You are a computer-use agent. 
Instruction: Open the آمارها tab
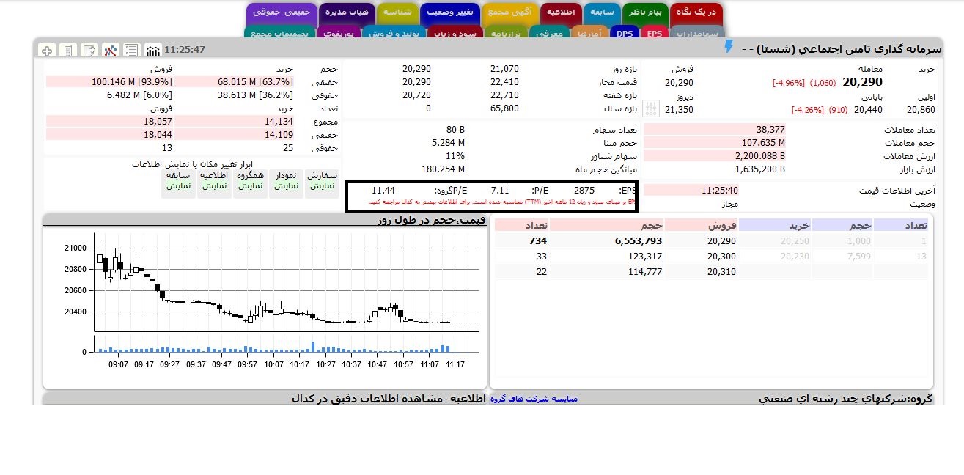tap(590, 33)
